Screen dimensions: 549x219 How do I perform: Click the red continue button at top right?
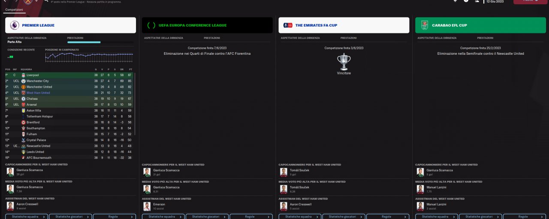pos(530,1)
